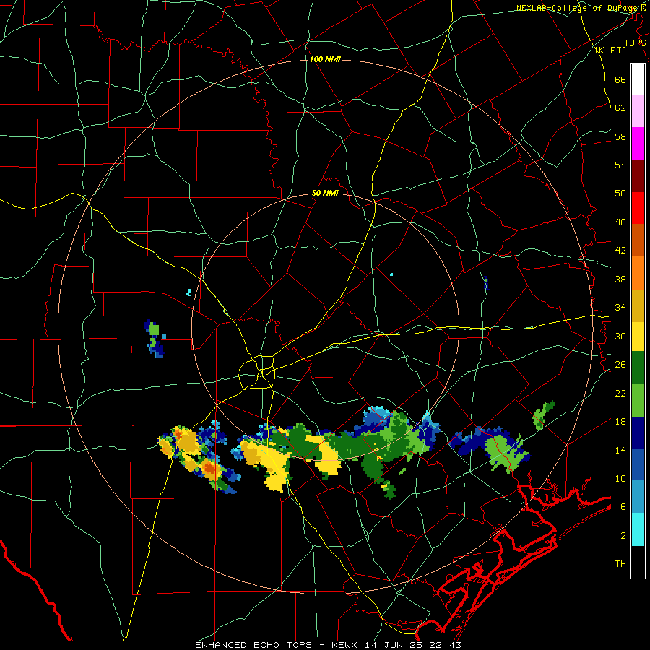Select the dark green legend swatch
Screen dimensions: 650x650
638,368
